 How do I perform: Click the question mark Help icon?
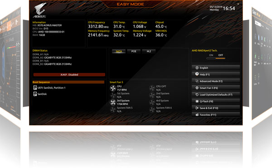[197, 74]
